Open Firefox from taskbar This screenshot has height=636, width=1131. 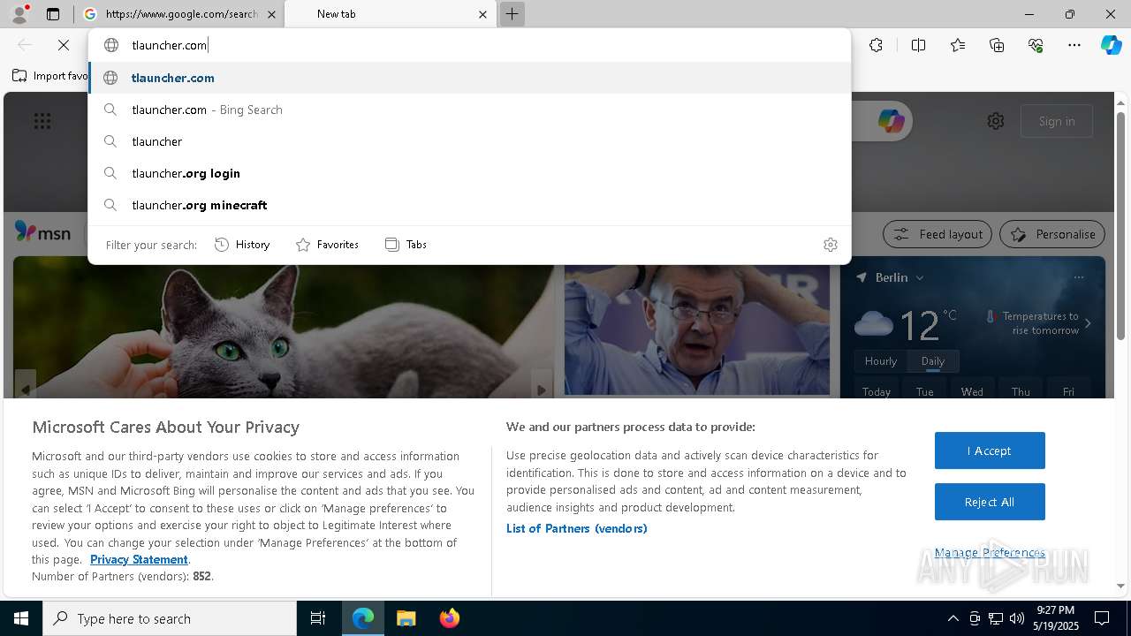[x=449, y=618]
